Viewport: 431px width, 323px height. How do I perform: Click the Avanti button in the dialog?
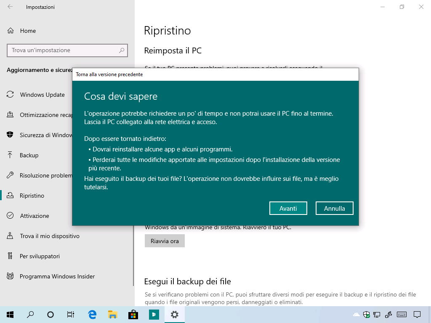point(288,208)
